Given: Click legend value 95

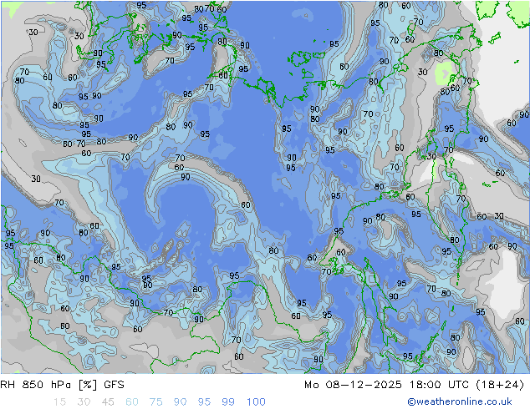Looking at the screenshot, I should coord(204,402).
